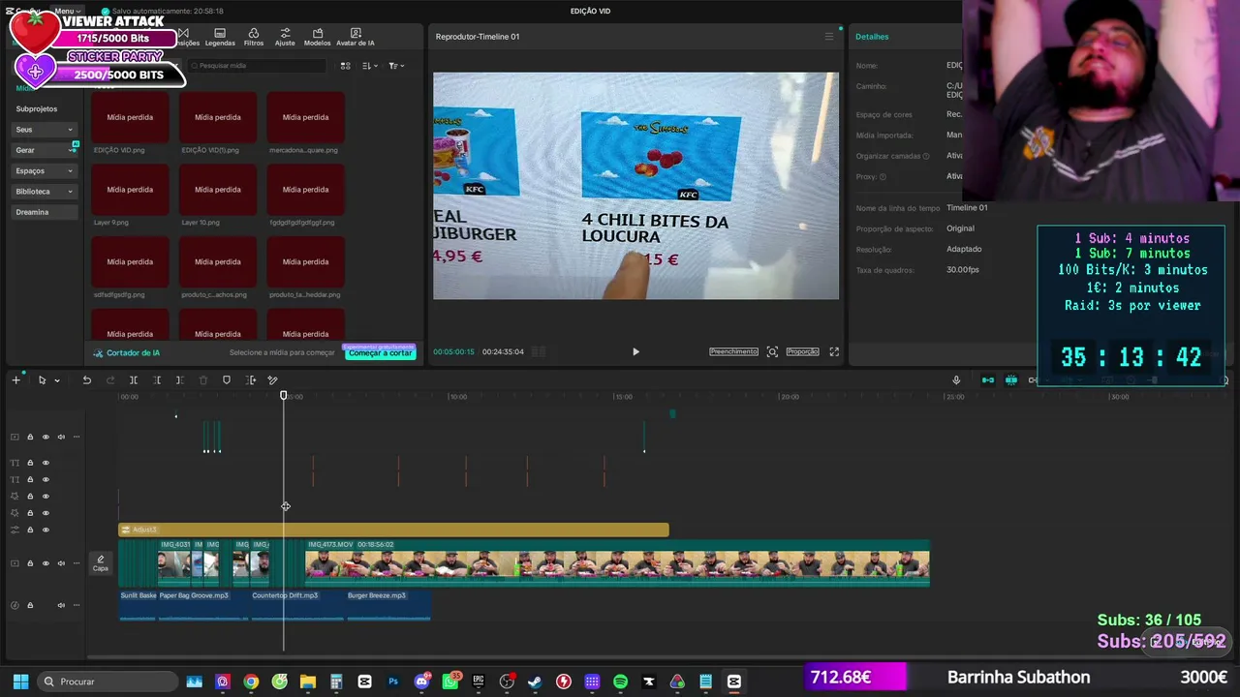1240x697 pixels.
Task: Lock the Adjust3 adjustment track
Action: pyautogui.click(x=30, y=530)
